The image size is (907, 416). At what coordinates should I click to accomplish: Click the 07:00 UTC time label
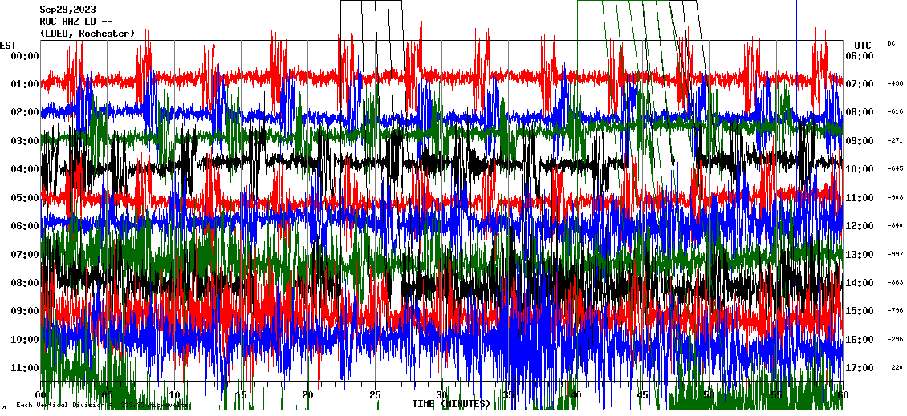[x=860, y=84]
